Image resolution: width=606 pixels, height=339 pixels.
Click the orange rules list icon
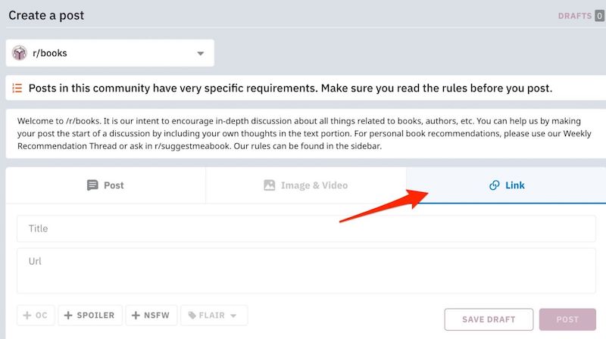(x=17, y=88)
